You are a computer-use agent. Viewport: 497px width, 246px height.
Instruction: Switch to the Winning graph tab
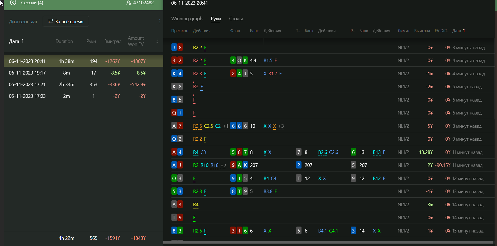click(187, 19)
